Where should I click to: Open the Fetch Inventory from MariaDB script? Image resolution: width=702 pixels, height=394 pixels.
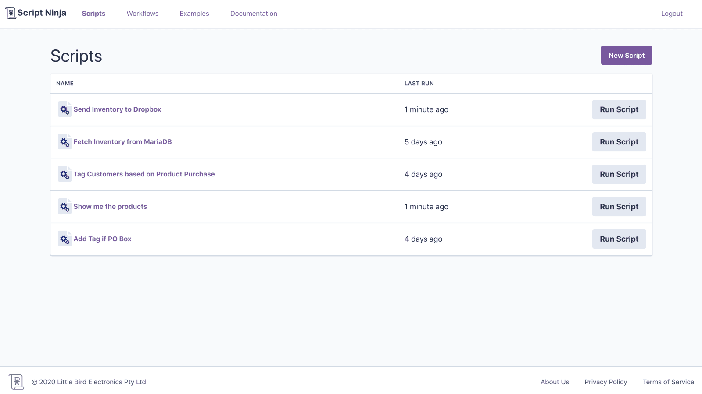click(x=122, y=142)
